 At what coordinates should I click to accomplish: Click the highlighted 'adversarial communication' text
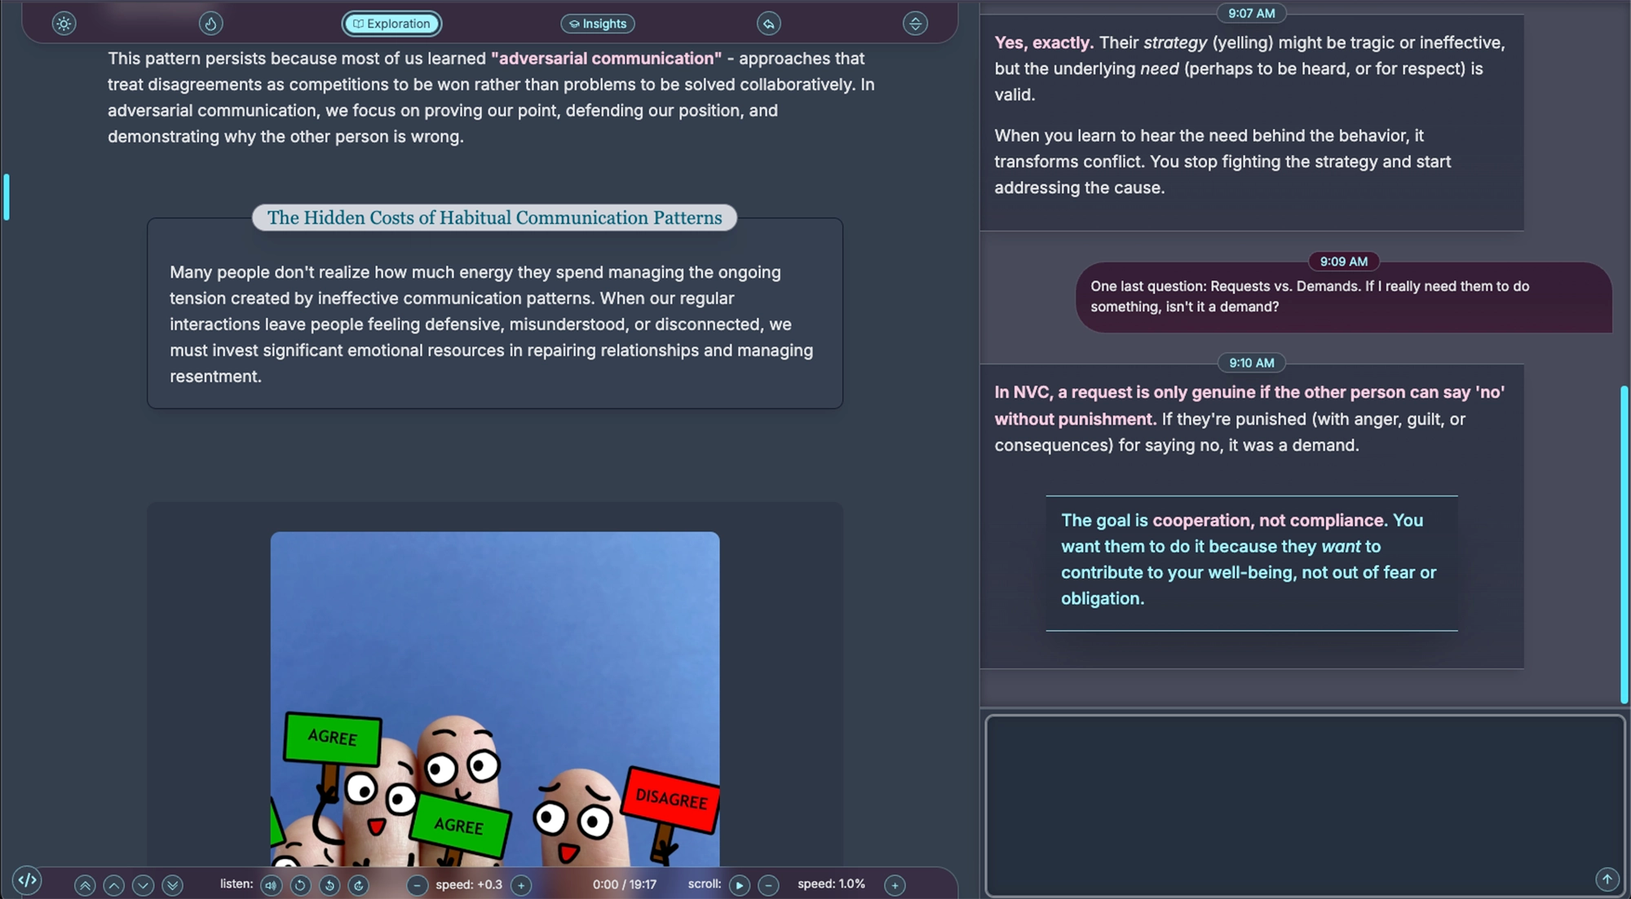pyautogui.click(x=607, y=58)
